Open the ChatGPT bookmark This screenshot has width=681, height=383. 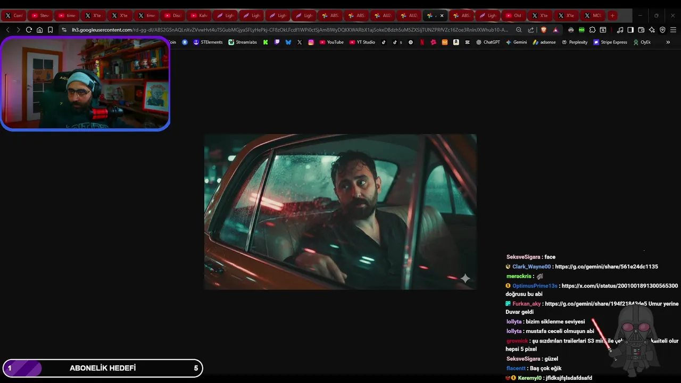[488, 42]
